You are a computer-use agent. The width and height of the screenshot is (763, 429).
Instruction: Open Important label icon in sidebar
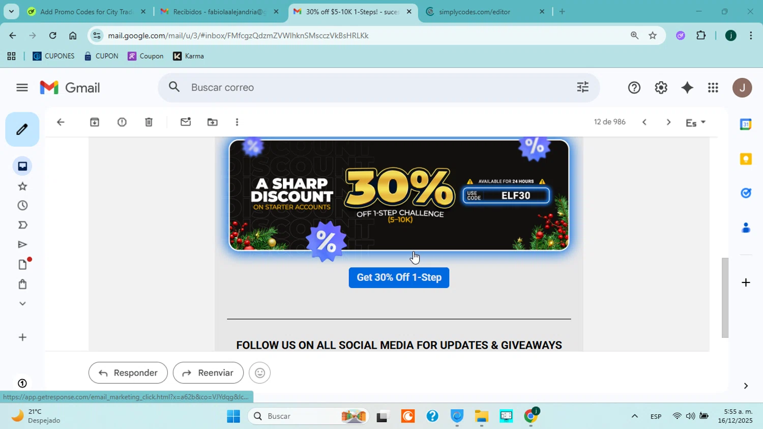[x=22, y=225]
